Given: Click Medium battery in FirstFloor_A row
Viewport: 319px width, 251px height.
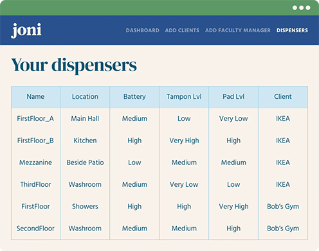Looking at the screenshot, I should [x=134, y=119].
